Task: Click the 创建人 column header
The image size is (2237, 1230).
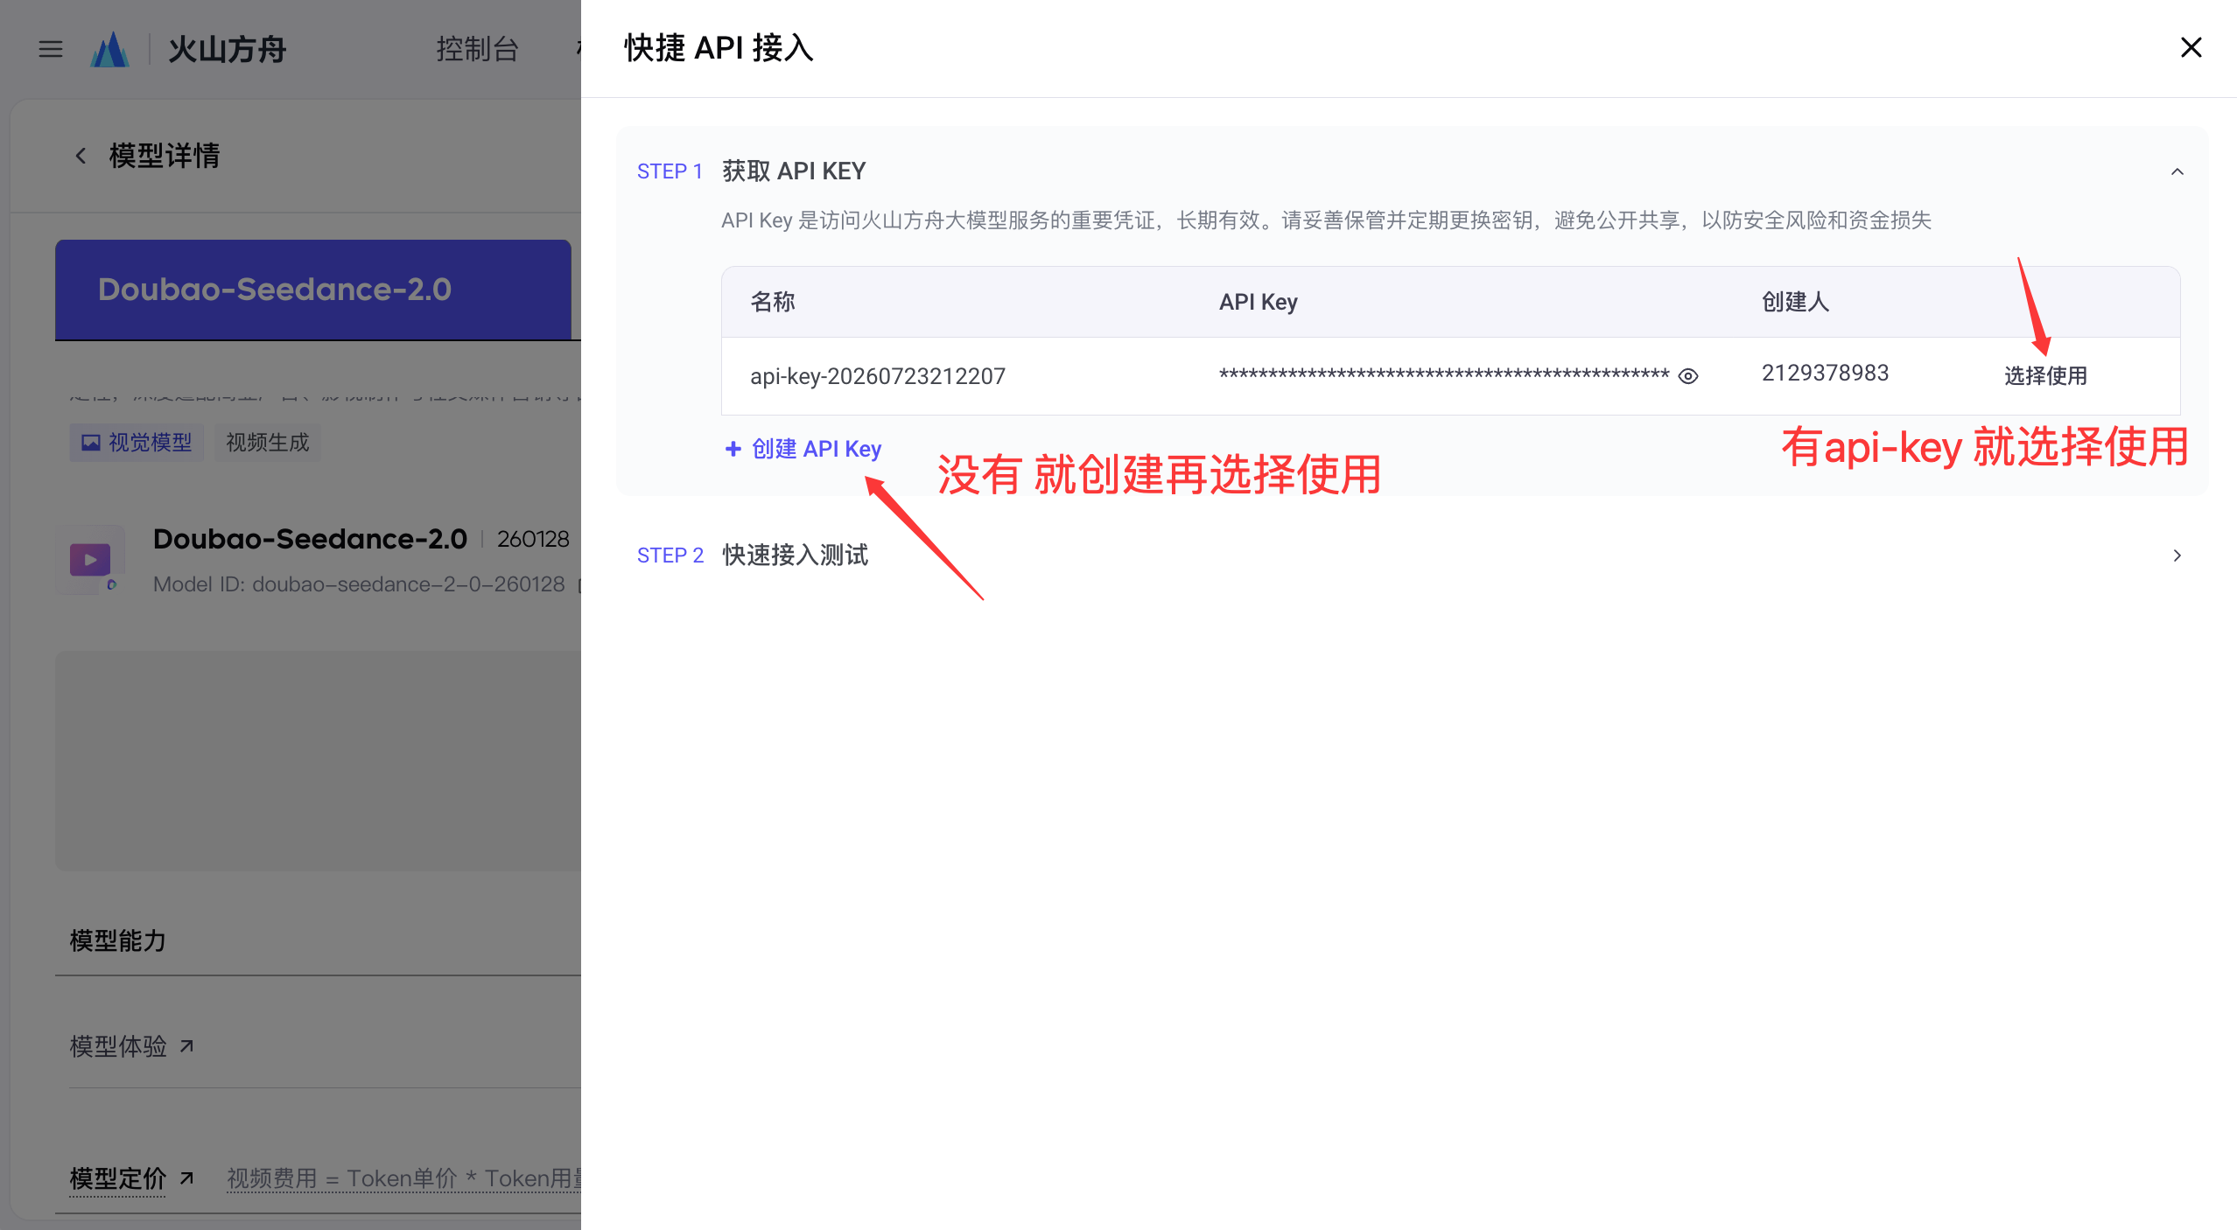Action: point(1795,302)
